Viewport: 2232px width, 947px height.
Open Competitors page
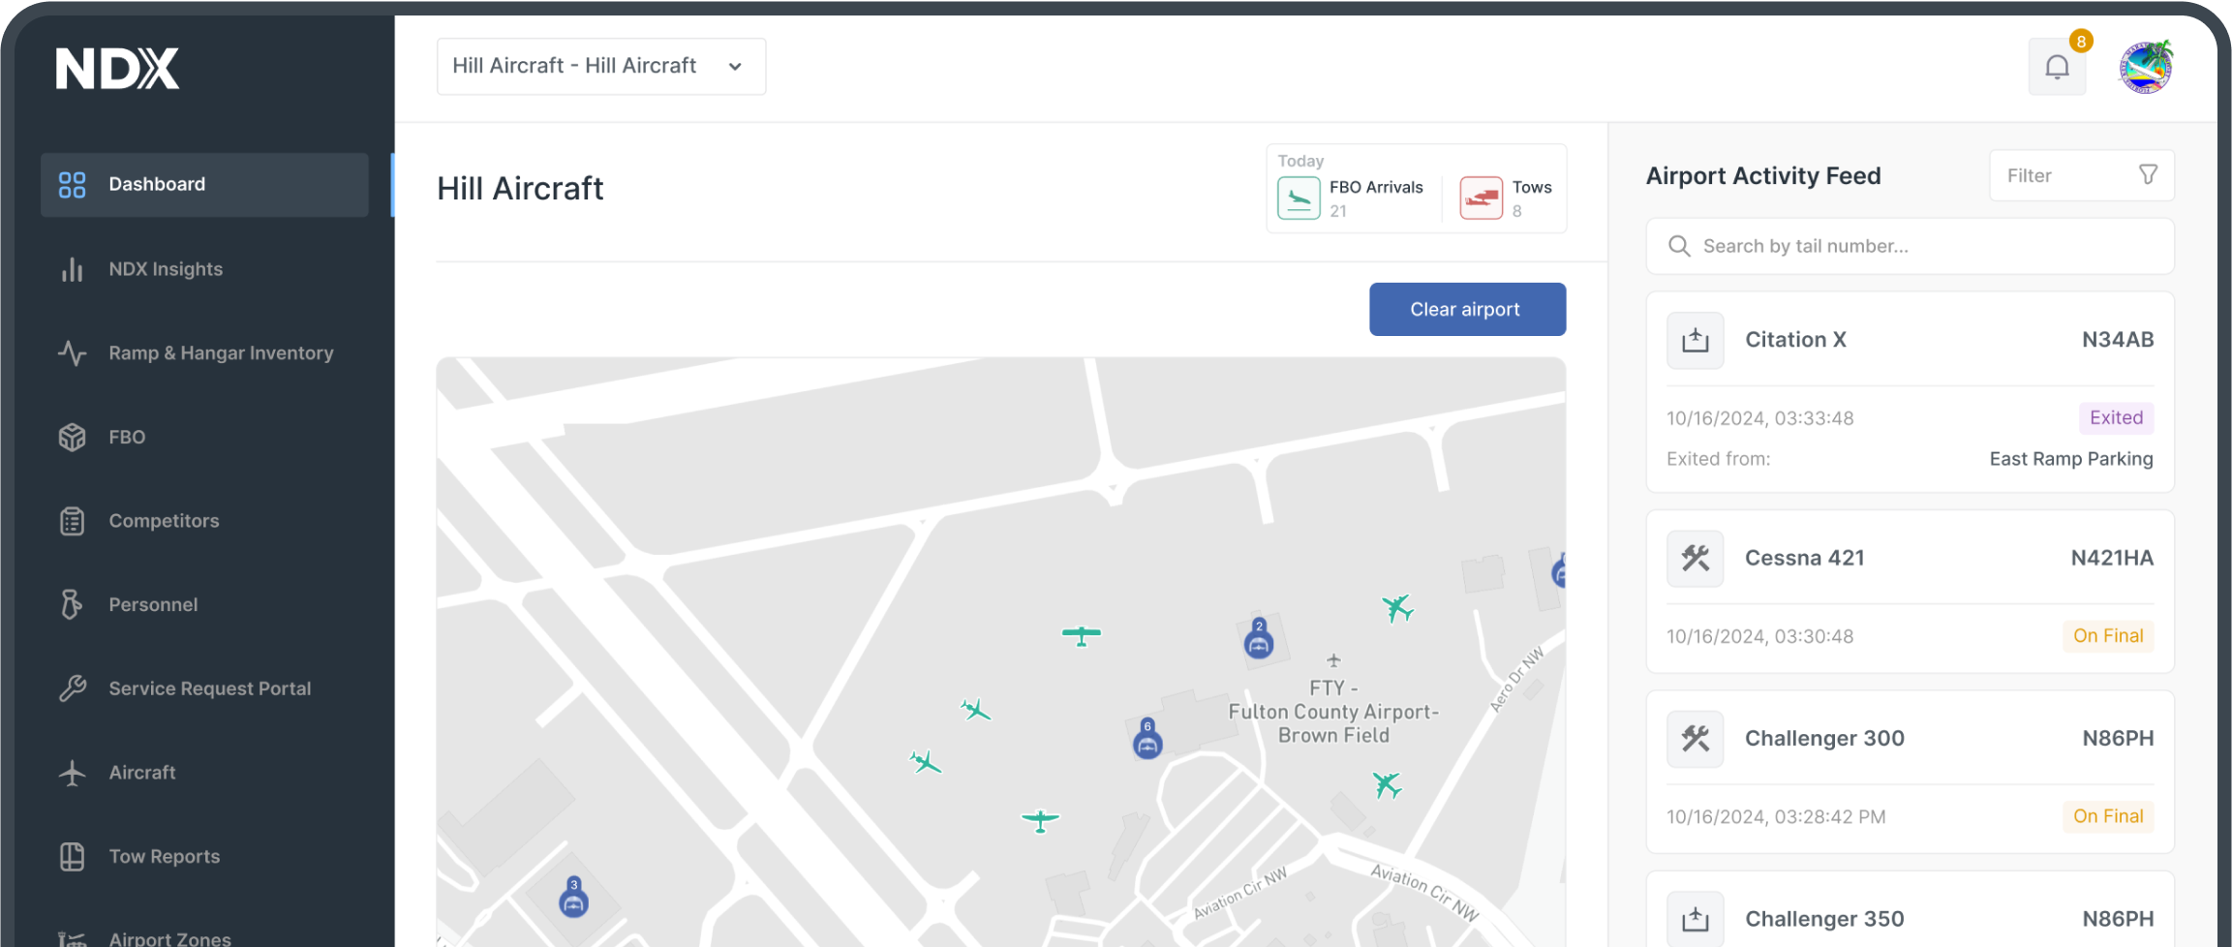pyautogui.click(x=164, y=521)
